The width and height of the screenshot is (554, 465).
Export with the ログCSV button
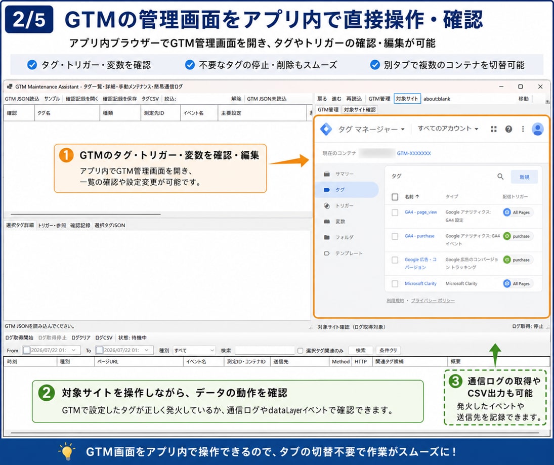(104, 338)
